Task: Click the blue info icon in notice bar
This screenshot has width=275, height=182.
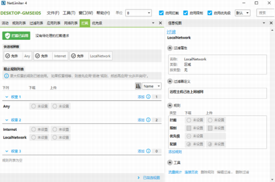Action: pos(6,76)
